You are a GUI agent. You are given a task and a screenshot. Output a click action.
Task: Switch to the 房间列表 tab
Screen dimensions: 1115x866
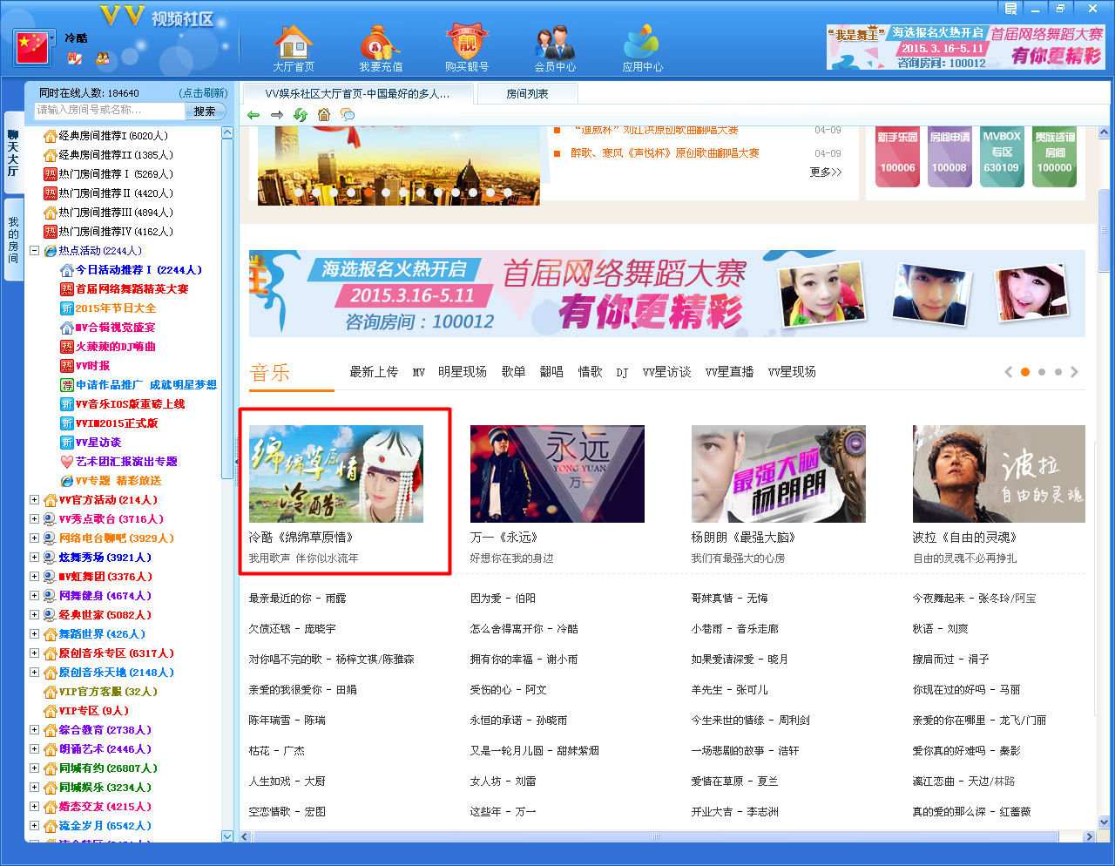pyautogui.click(x=527, y=93)
